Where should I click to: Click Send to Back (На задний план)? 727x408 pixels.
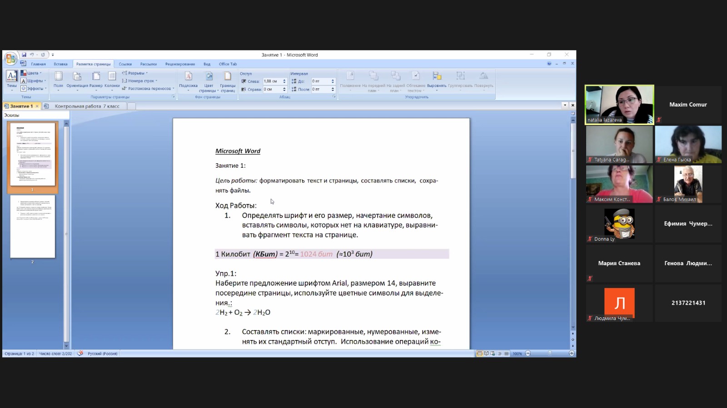coord(395,82)
